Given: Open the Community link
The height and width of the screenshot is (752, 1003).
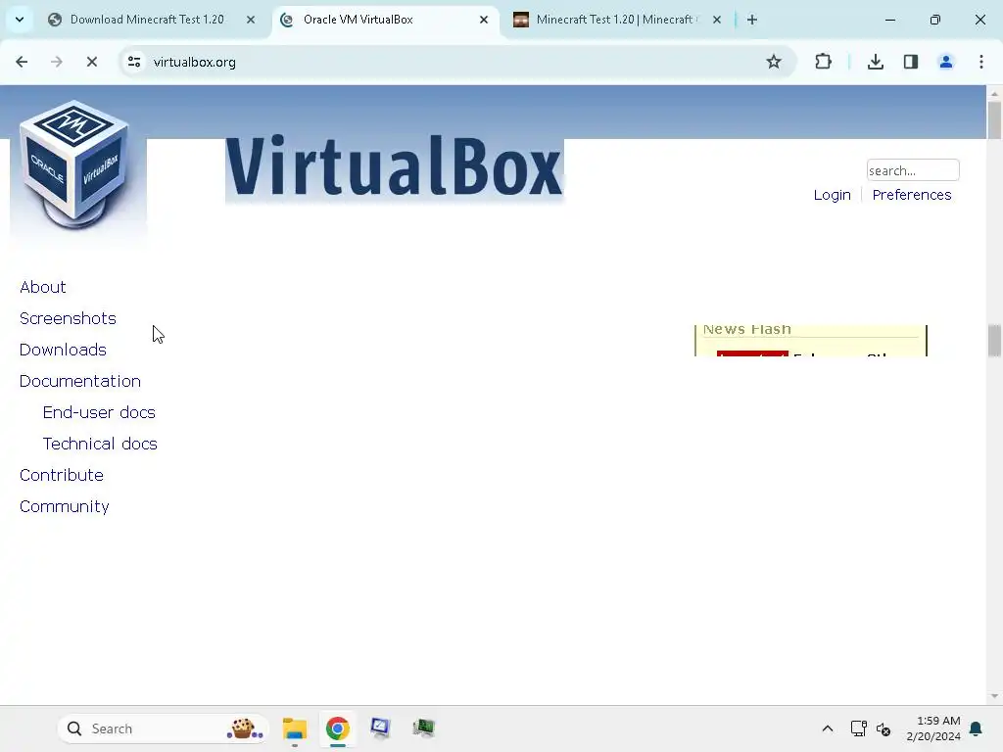Looking at the screenshot, I should (64, 506).
